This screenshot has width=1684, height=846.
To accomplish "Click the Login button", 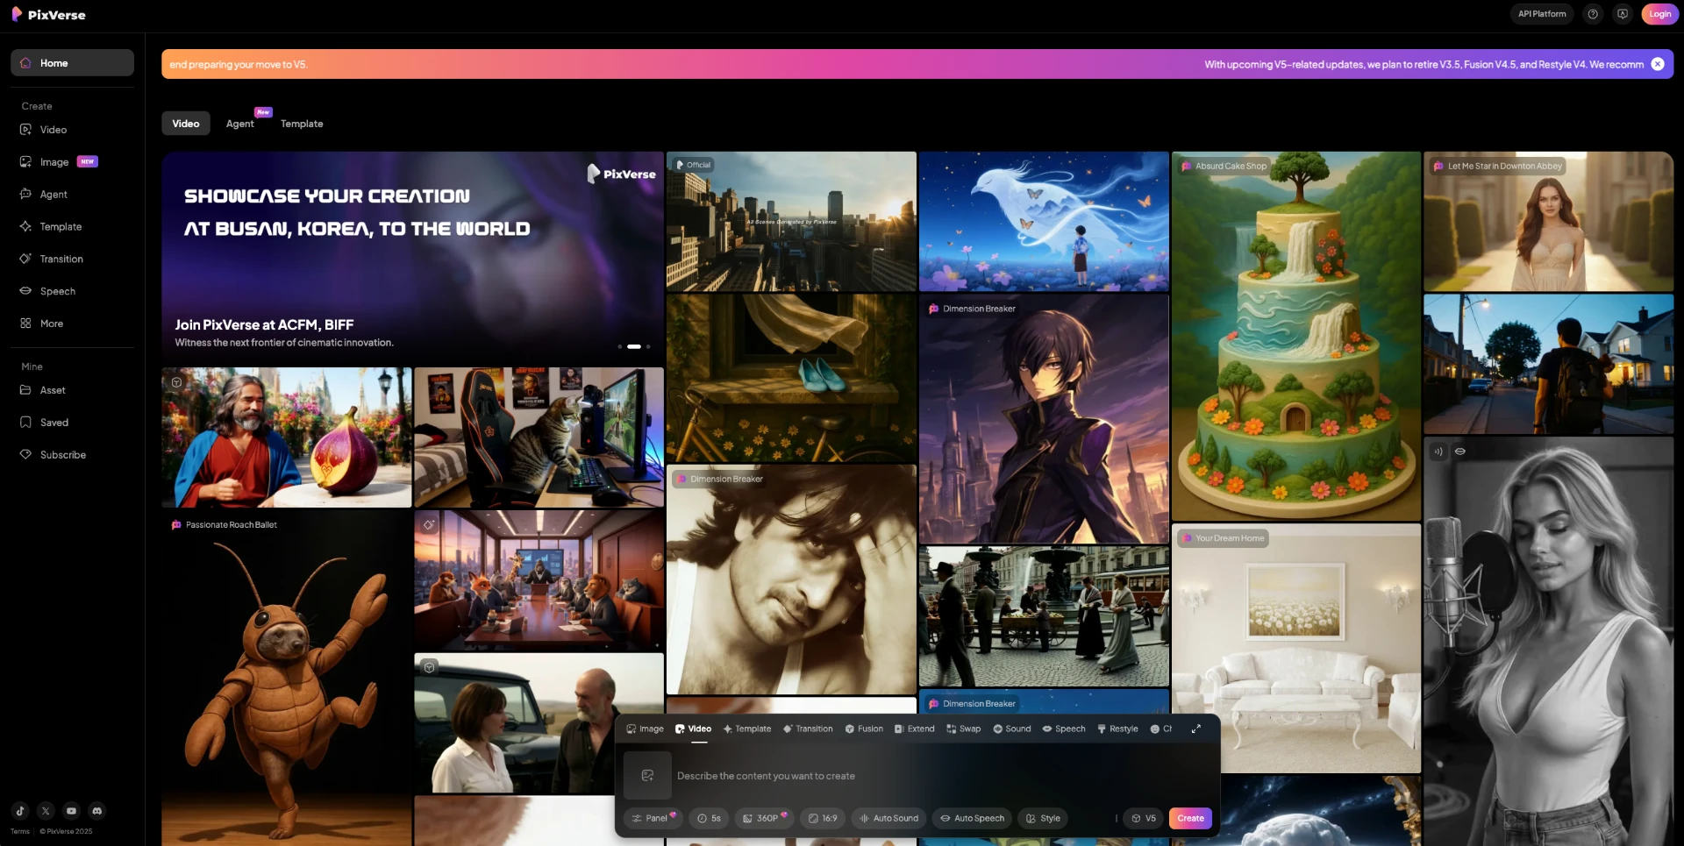I will tap(1659, 14).
